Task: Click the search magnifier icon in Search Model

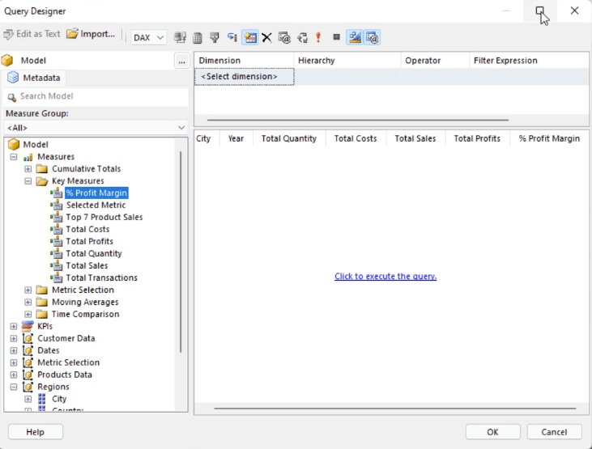Action: click(11, 97)
